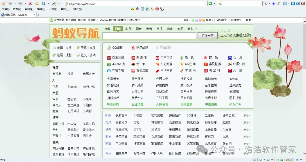Expand the trash bin dropdown arrow

tap(49, 3)
